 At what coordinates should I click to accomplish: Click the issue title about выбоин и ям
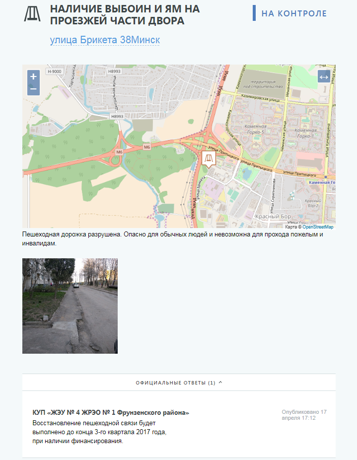tap(118, 15)
